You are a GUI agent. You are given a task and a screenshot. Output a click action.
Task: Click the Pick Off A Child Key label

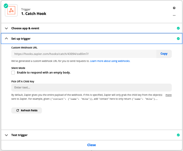point(22,81)
